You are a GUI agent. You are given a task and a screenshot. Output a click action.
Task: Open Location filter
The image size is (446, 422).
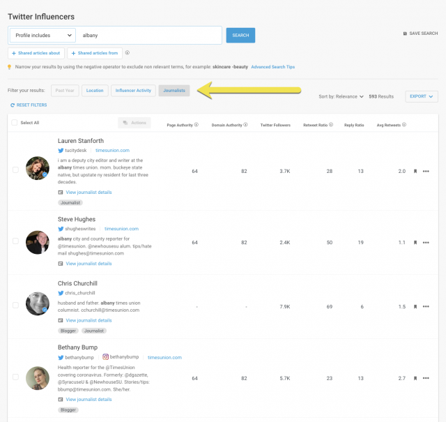tap(95, 91)
